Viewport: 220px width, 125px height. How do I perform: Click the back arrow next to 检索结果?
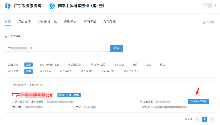click(7, 36)
